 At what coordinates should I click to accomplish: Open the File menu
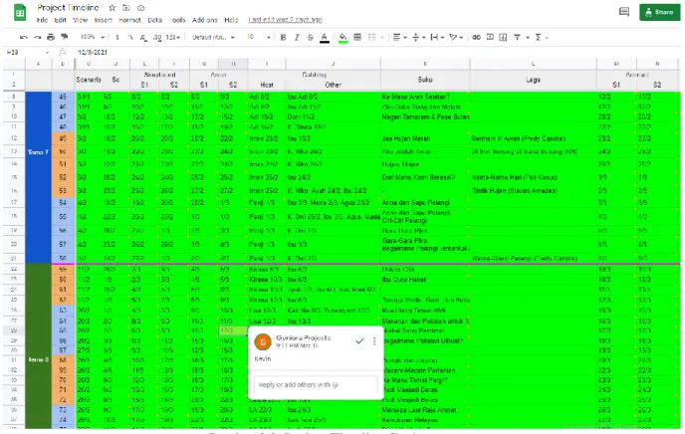point(42,20)
